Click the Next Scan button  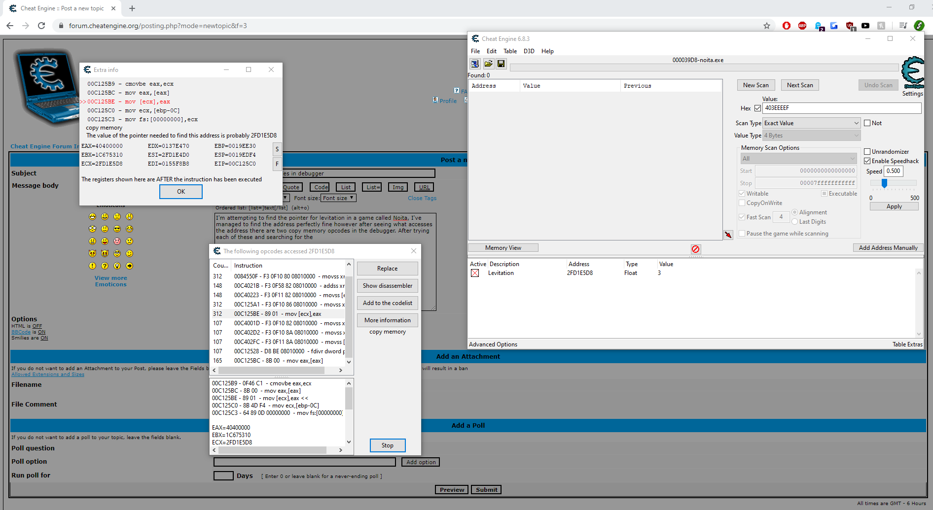tap(799, 85)
